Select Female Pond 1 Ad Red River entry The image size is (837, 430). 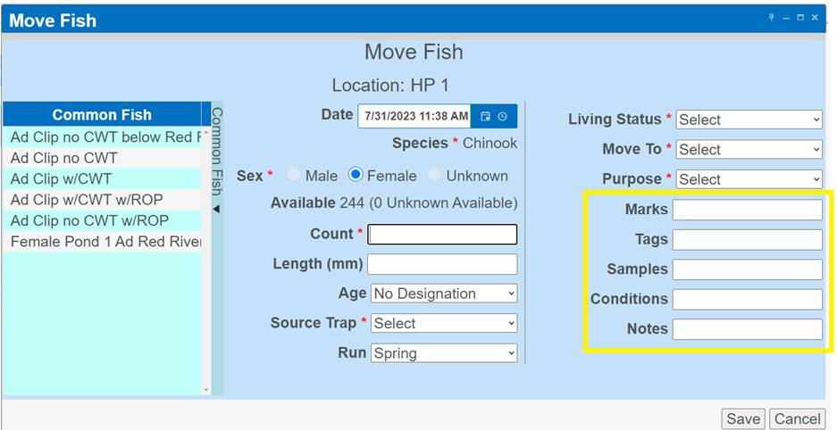coord(102,242)
